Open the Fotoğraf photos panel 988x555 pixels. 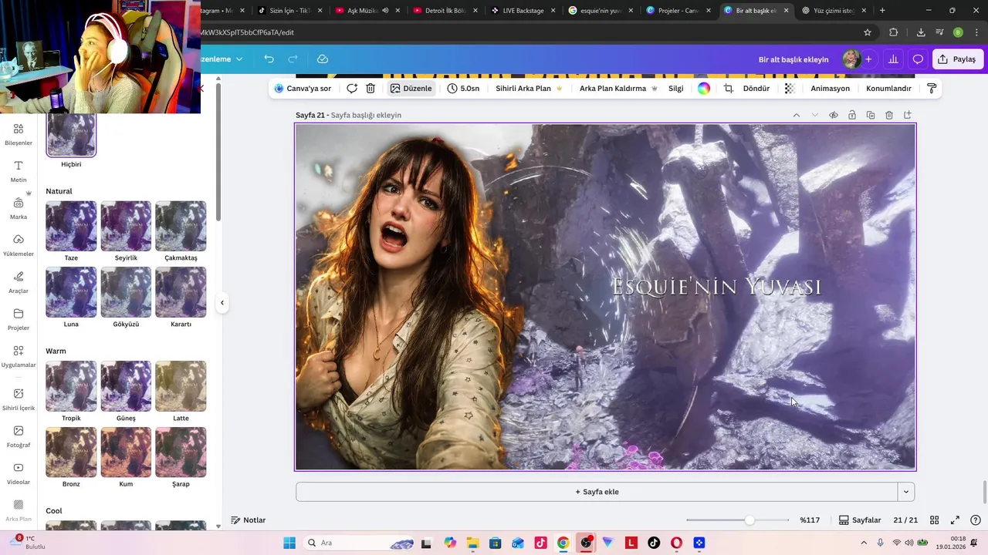click(19, 436)
